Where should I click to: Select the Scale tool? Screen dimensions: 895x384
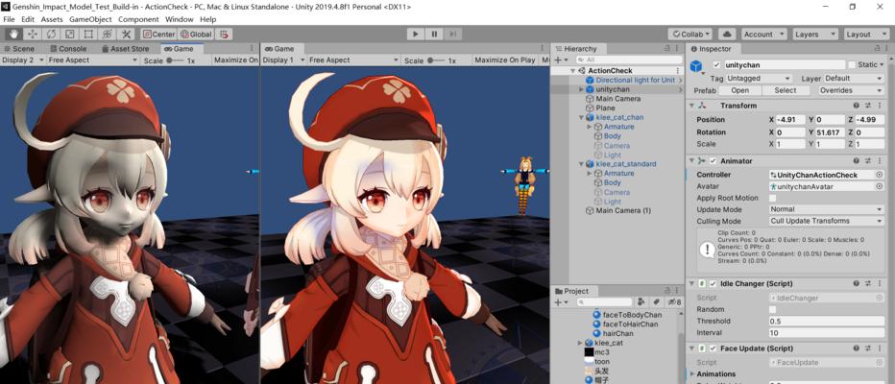(70, 35)
